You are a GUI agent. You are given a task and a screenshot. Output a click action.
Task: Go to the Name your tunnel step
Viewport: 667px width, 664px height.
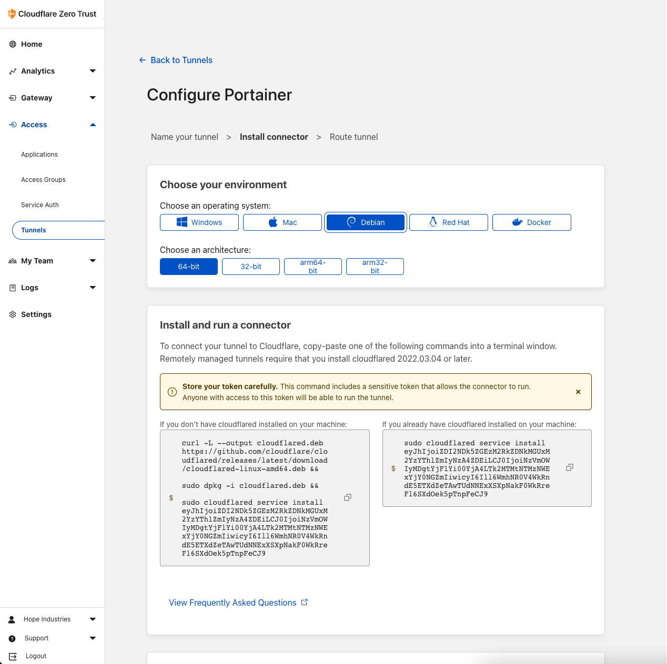184,137
